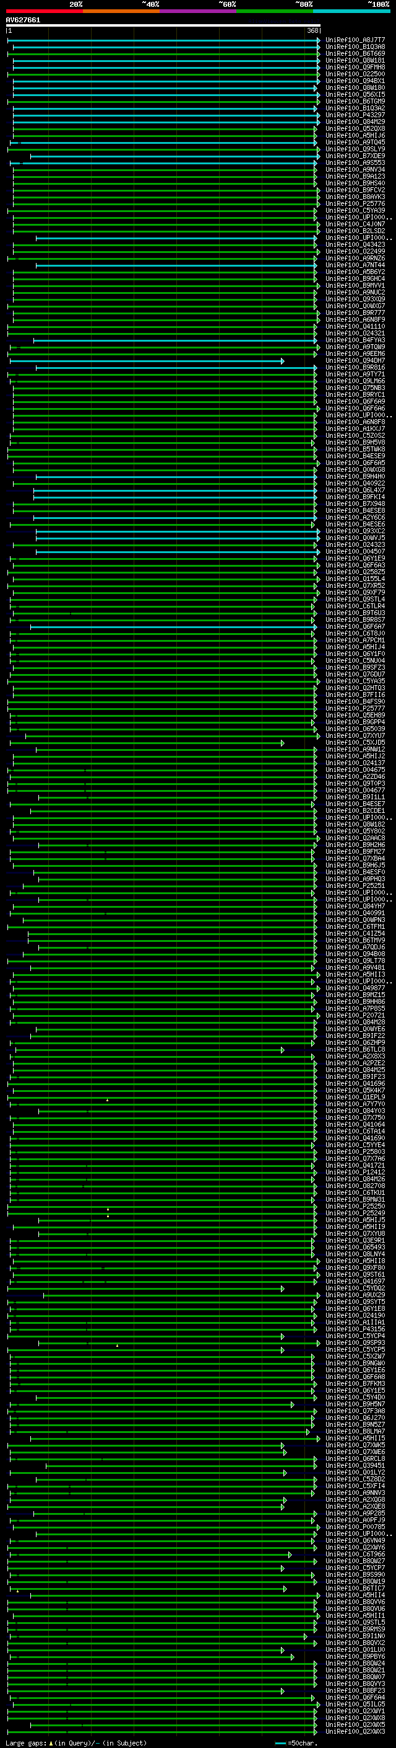
Task: Open hit UniRef100_Q94BX1
Action: tap(355, 81)
